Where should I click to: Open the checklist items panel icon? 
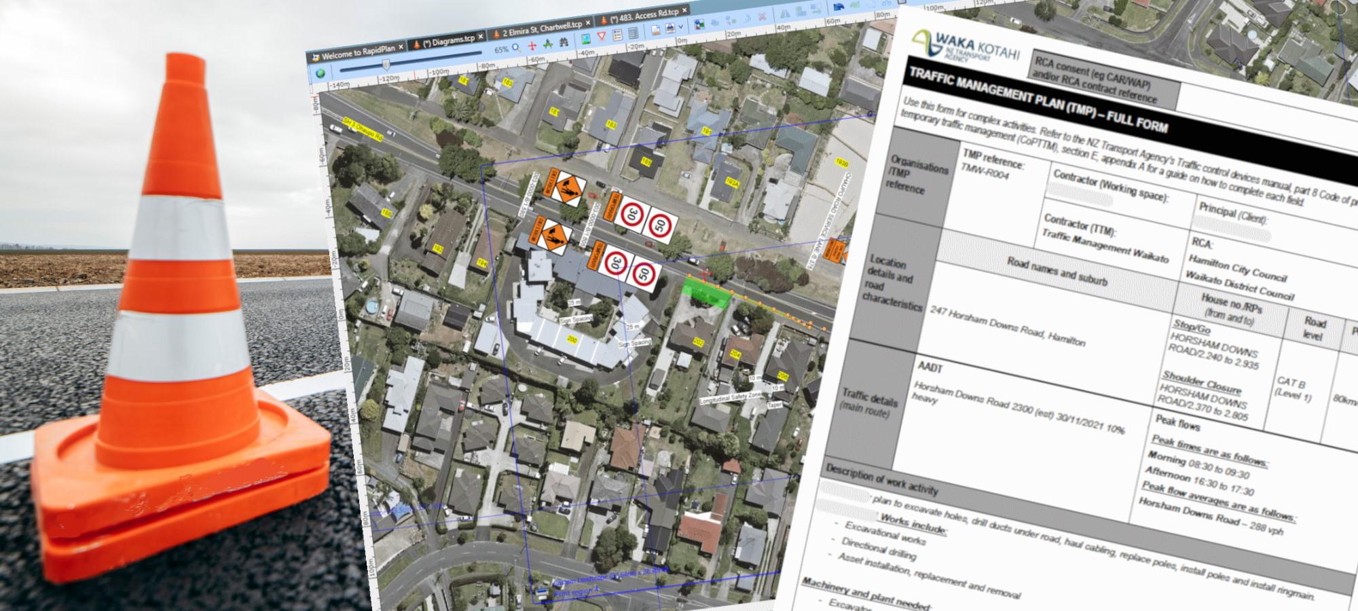pyautogui.click(x=618, y=35)
